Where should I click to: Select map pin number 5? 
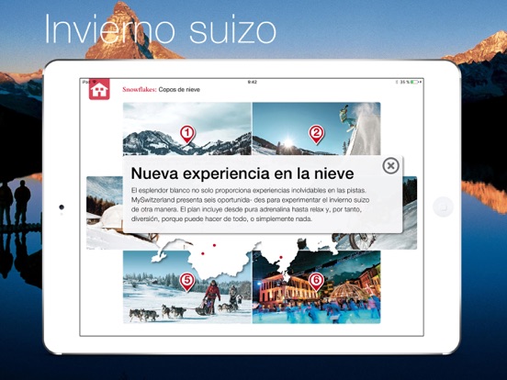[x=187, y=282]
